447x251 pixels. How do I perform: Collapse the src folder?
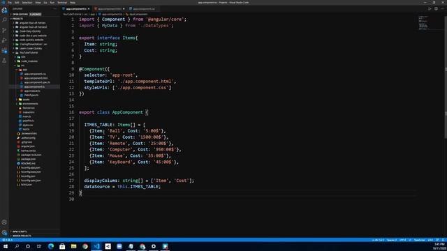click(x=22, y=66)
